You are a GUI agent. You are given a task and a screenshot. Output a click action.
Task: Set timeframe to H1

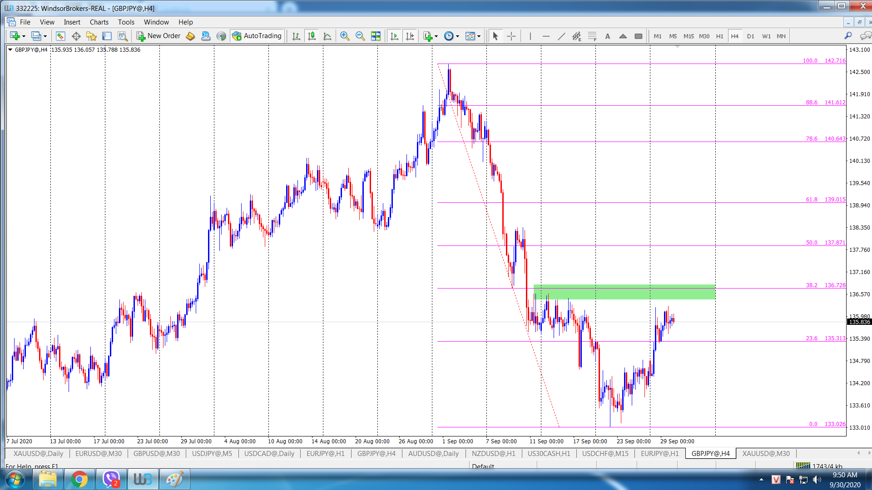point(719,36)
